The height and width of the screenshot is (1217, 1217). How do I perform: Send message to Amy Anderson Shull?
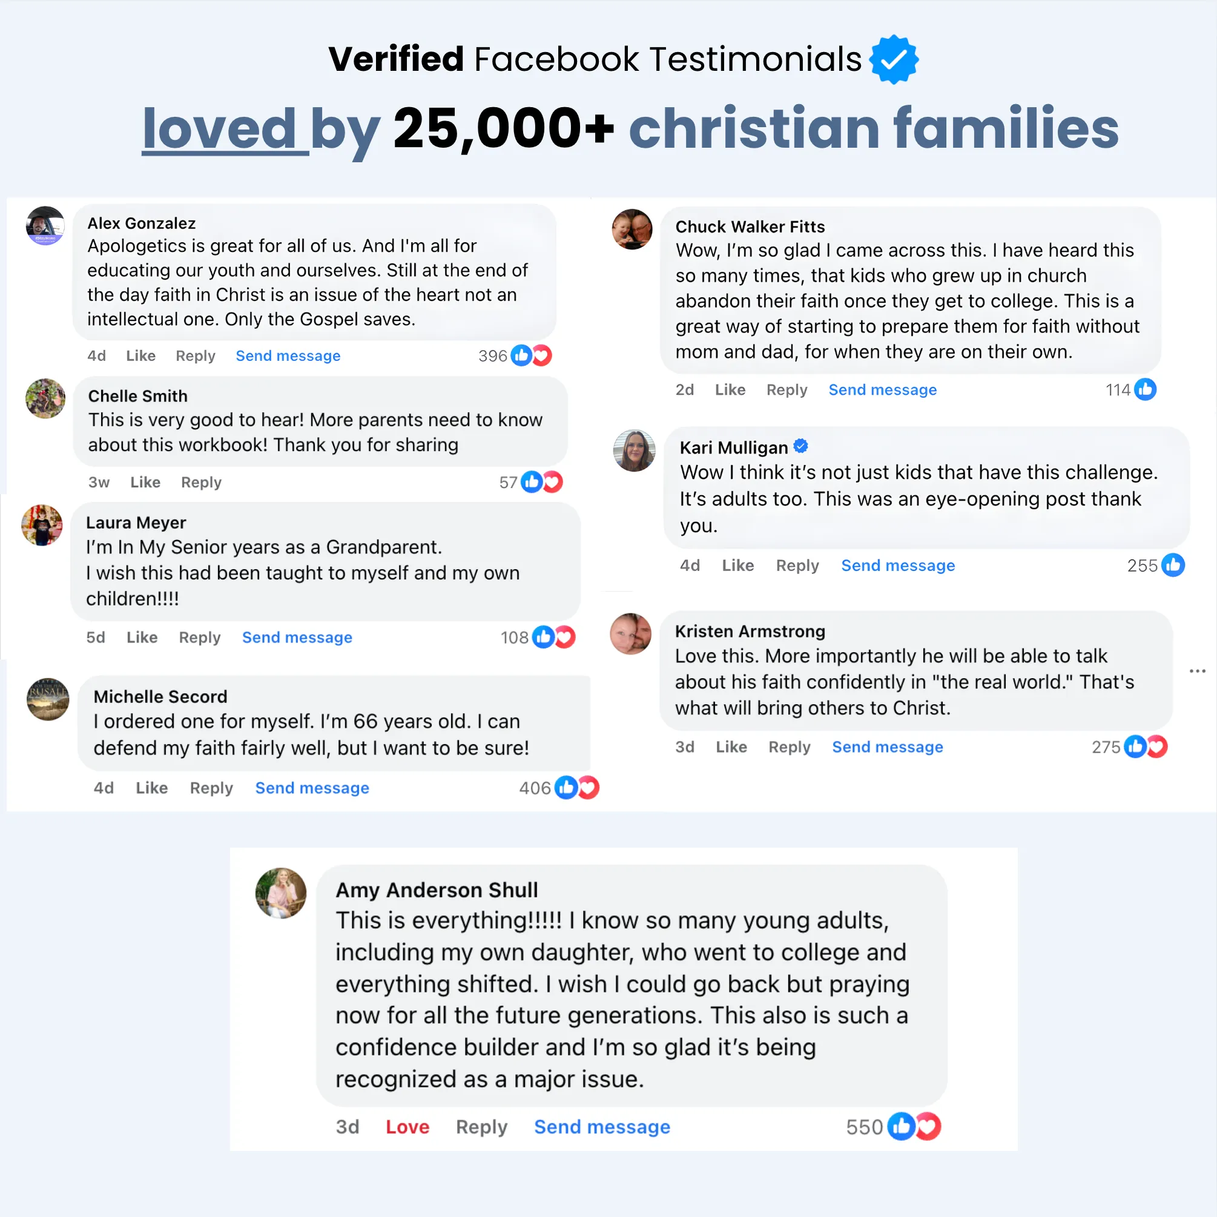pyautogui.click(x=602, y=1127)
